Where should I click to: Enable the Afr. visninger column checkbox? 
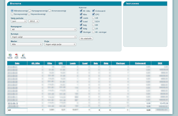tap(93, 32)
